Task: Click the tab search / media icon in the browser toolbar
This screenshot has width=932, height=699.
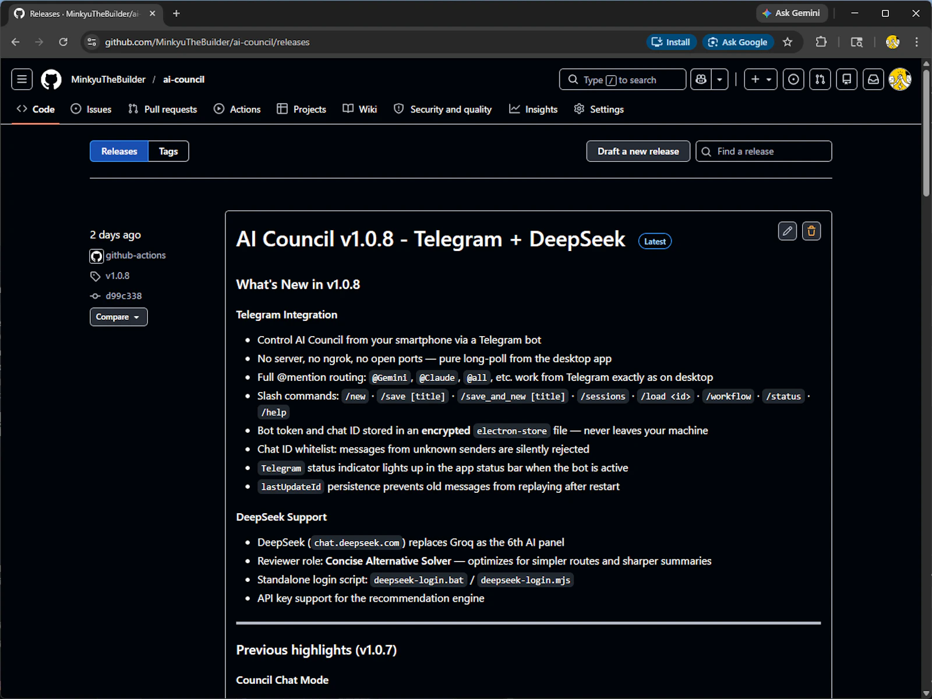Action: pyautogui.click(x=856, y=42)
